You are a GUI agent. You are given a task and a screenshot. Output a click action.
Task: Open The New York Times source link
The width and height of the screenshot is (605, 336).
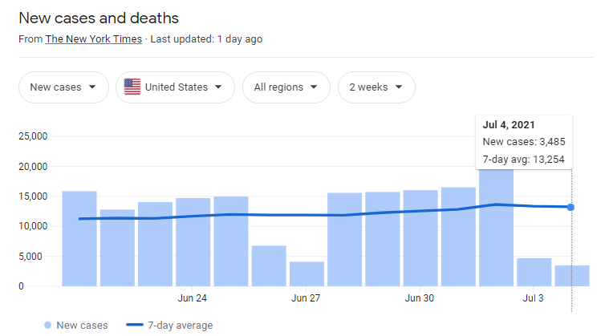(x=94, y=39)
